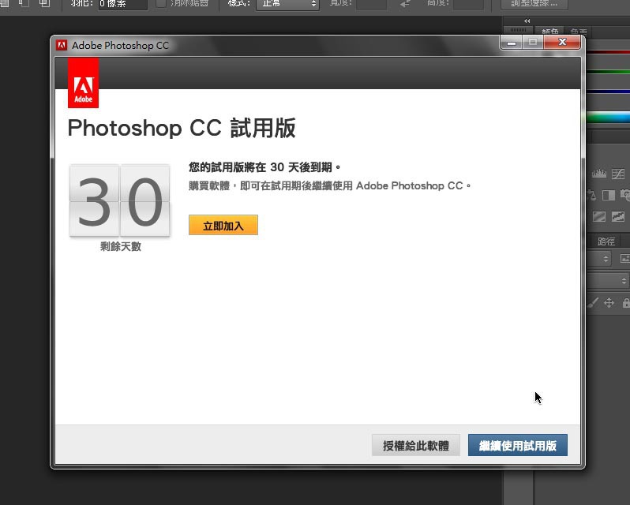
Task: Open the layer blend mode dropdown
Action: 609,281
